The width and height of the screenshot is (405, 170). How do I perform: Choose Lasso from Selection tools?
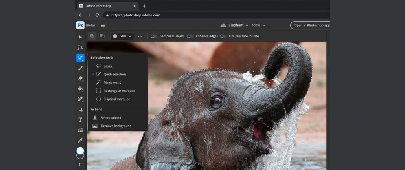click(x=118, y=66)
